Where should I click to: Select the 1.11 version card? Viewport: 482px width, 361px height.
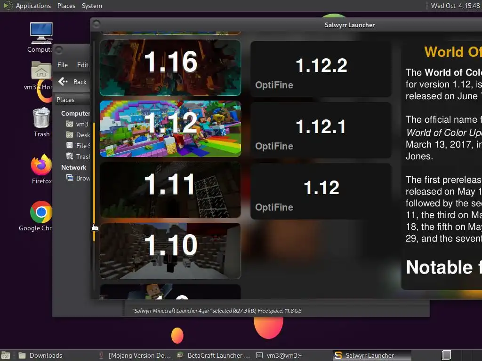click(x=170, y=190)
